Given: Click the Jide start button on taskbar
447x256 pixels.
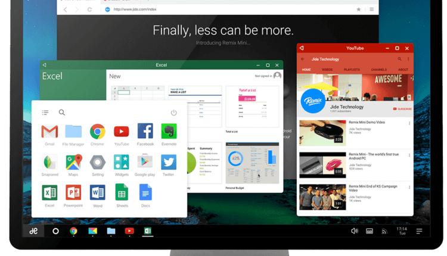Looking at the screenshot, I should pos(33,231).
